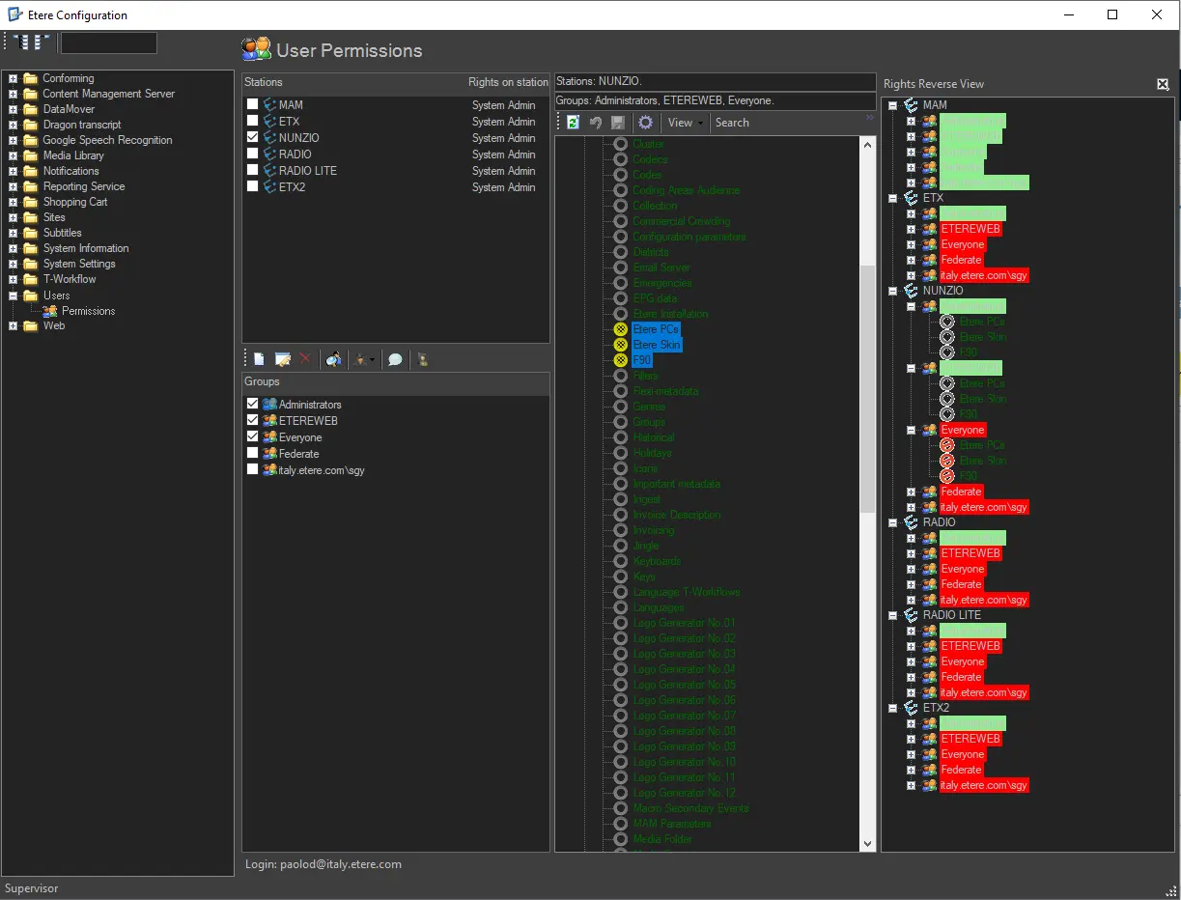Click the undo arrow icon in permissions toolbar
The image size is (1181, 900).
pos(596,123)
